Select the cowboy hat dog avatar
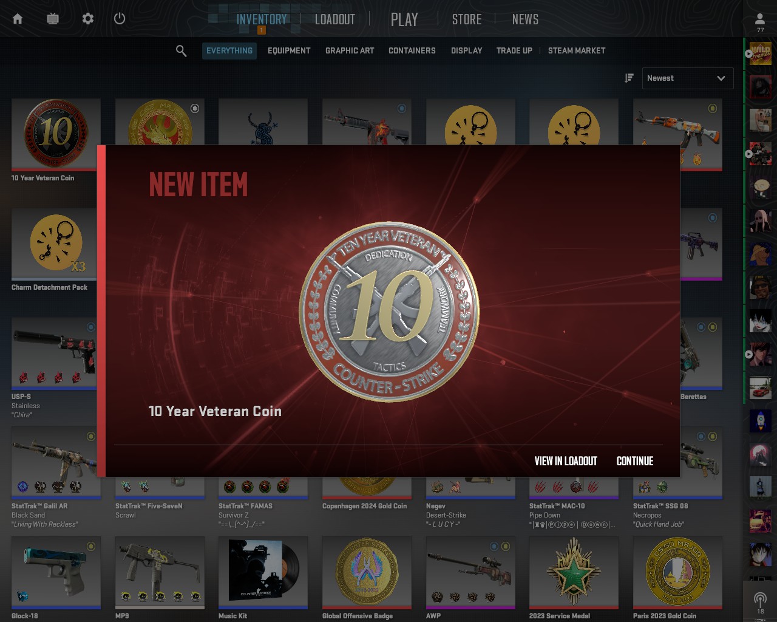 coord(760,254)
